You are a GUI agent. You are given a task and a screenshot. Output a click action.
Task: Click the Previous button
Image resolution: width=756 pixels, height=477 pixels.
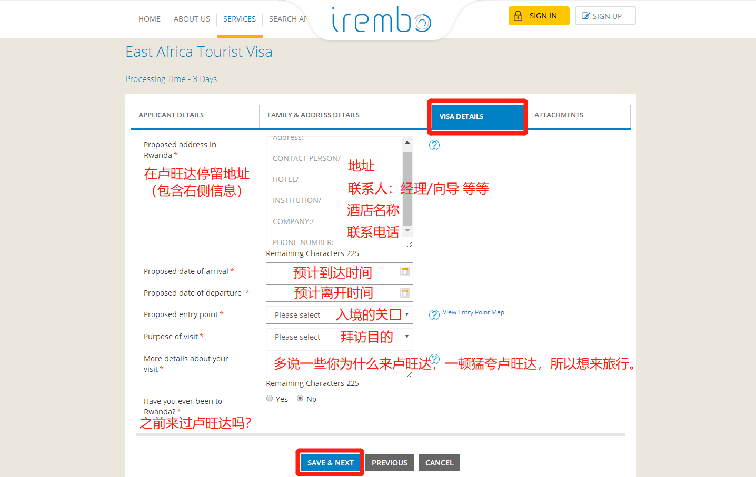[x=390, y=463]
